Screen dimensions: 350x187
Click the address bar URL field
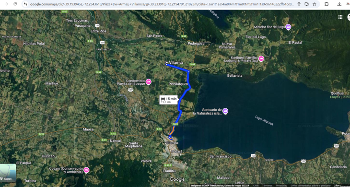tap(162, 4)
